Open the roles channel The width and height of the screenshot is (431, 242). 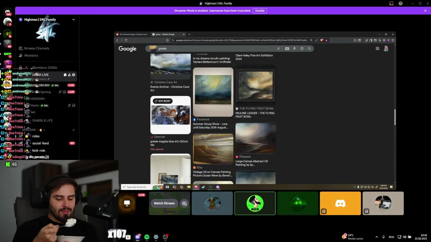[36, 136]
